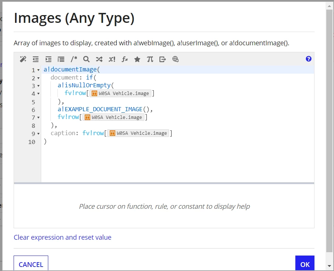The height and width of the screenshot is (271, 334).
Task: Click the scrollbar up arrow
Action: [329, 6]
